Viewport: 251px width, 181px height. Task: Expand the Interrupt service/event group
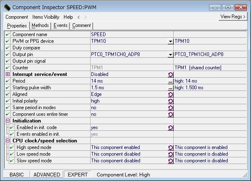(7, 74)
